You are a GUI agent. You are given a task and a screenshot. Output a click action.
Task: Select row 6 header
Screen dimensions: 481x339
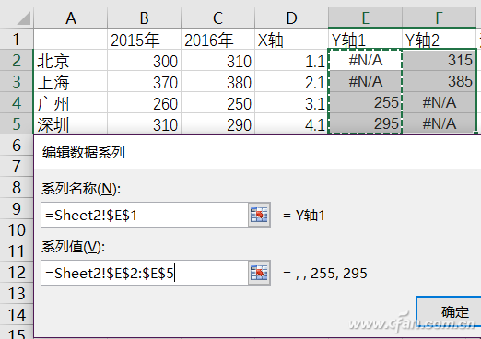click(17, 145)
